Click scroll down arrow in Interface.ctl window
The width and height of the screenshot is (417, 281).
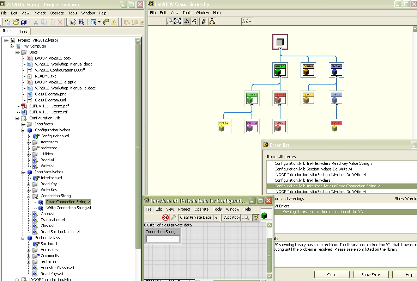pyautogui.click(x=270, y=276)
